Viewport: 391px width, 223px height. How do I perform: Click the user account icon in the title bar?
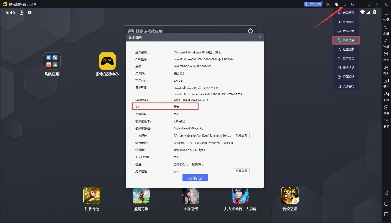pos(336,4)
